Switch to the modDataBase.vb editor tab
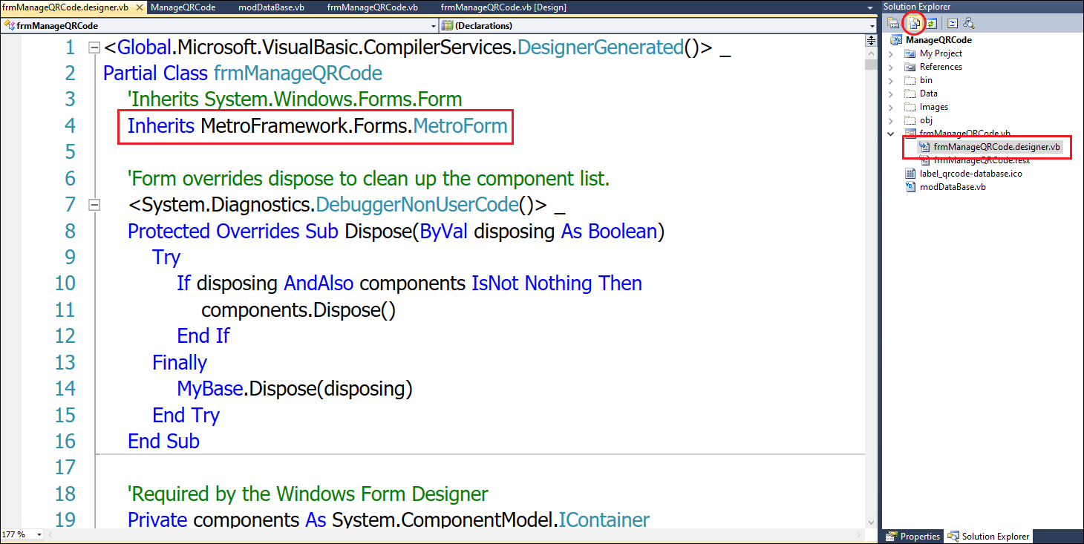This screenshot has width=1084, height=544. coord(271,7)
